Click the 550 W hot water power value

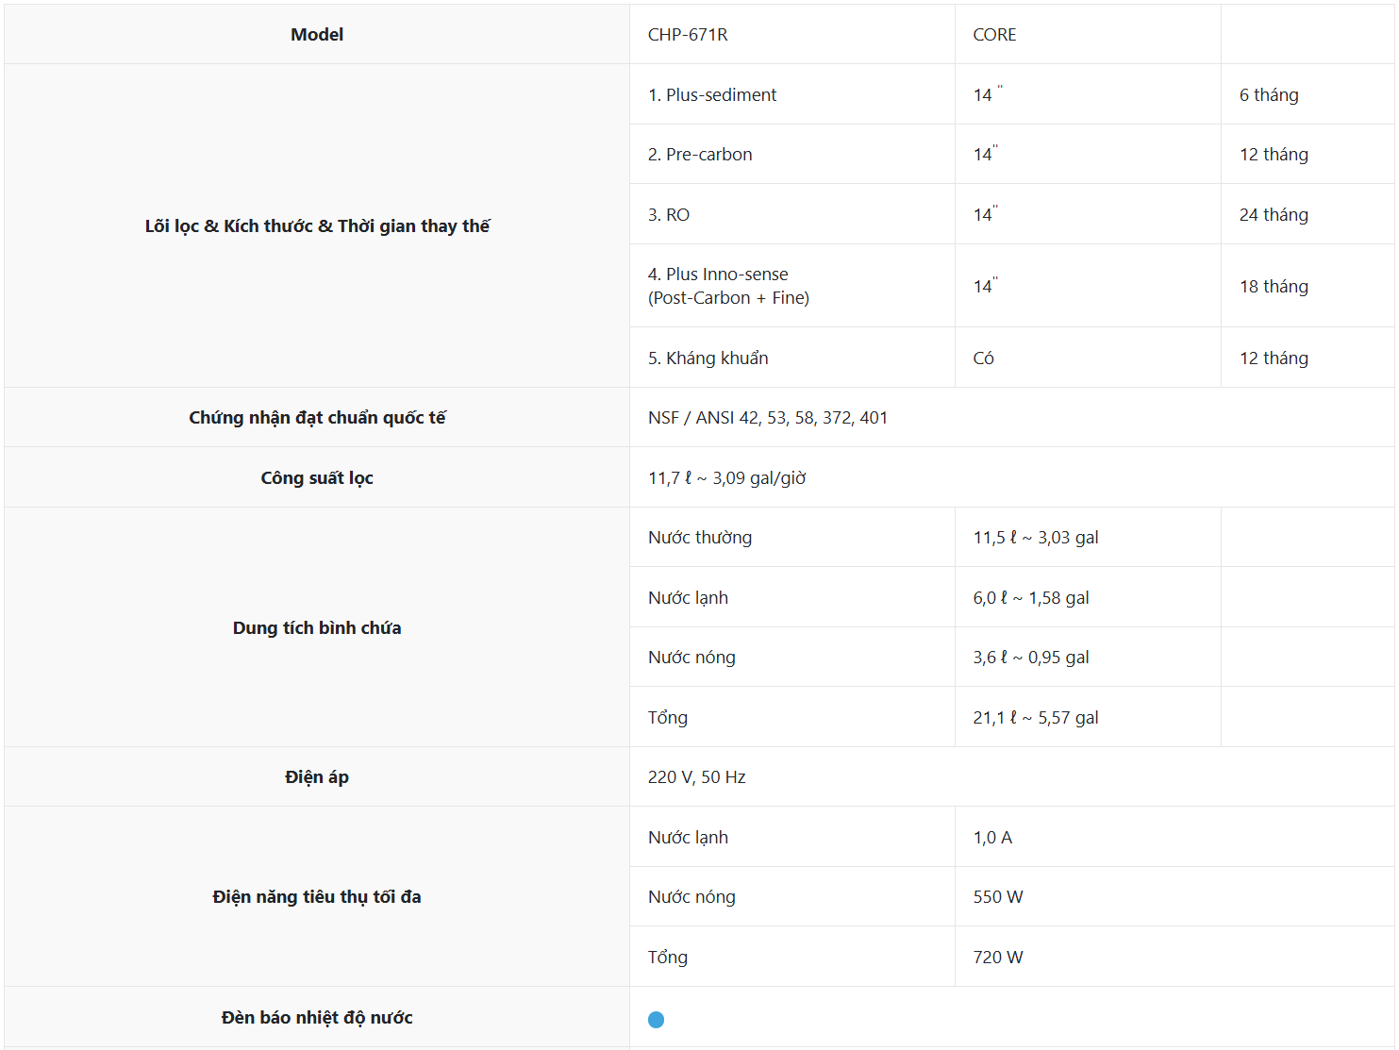click(998, 897)
